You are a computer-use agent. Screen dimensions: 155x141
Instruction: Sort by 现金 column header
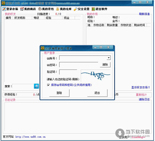[x=69, y=18]
